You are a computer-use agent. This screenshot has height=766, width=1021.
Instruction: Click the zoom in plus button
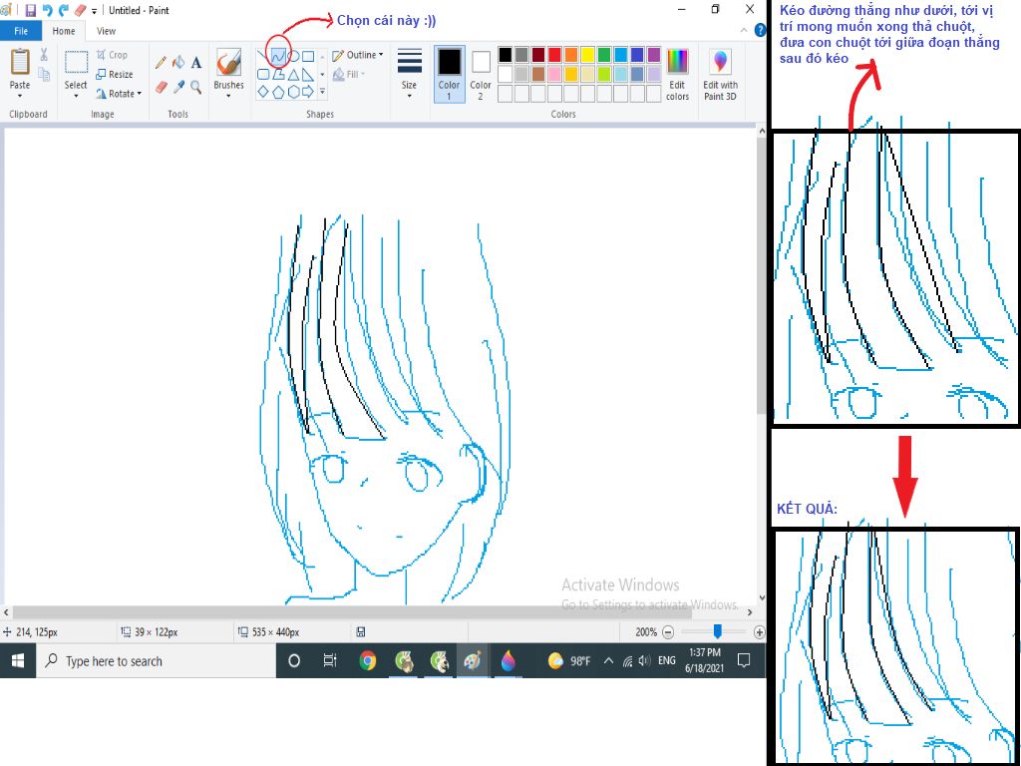point(759,631)
